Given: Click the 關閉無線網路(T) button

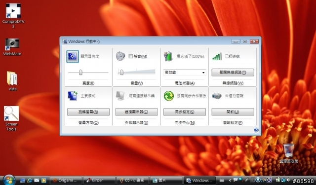Looking at the screenshot, I should [233, 73].
